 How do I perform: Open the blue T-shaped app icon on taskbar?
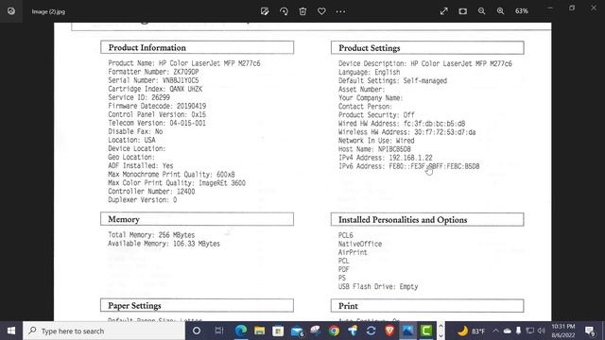coord(353,331)
